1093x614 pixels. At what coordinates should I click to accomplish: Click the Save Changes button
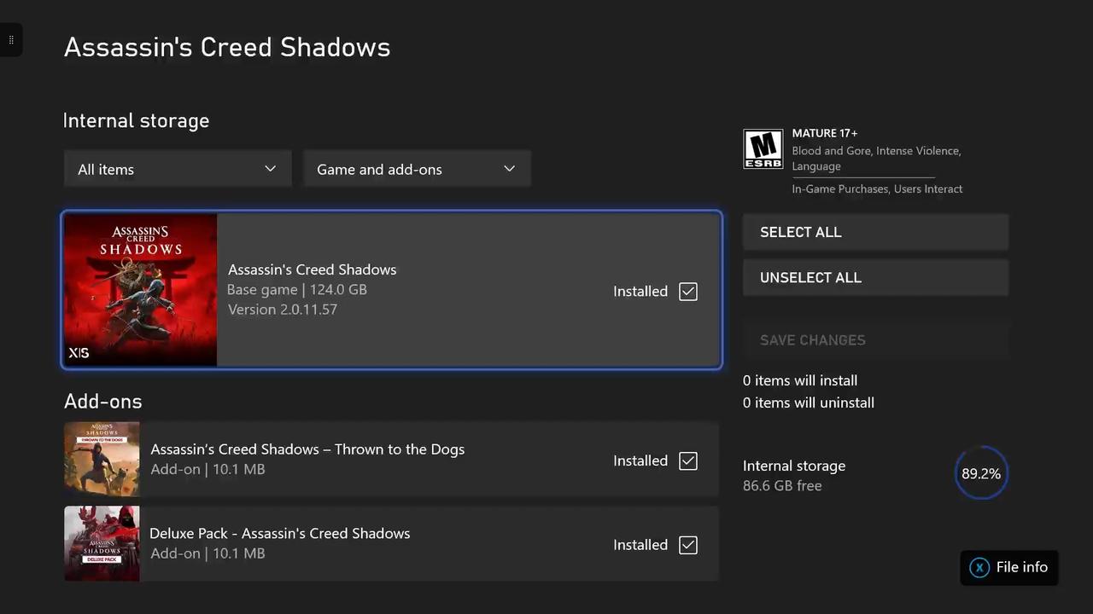tap(875, 339)
